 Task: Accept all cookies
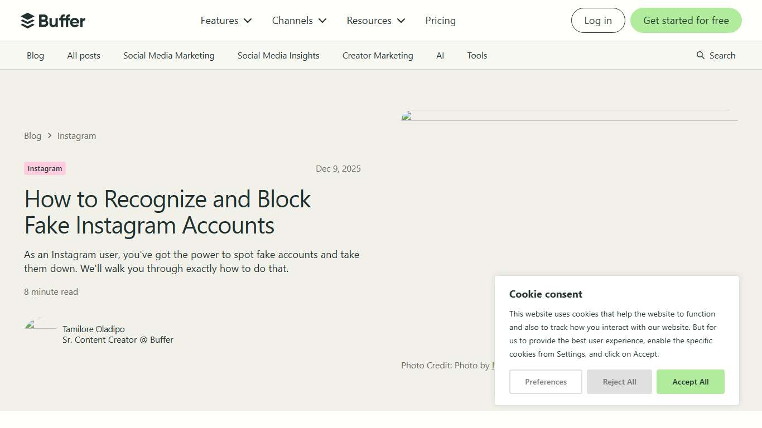(x=690, y=382)
